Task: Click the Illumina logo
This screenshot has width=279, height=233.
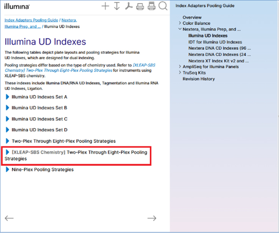Action: pyautogui.click(x=17, y=7)
